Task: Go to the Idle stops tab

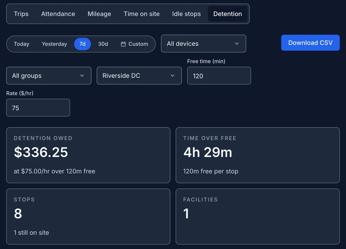Action: click(187, 14)
